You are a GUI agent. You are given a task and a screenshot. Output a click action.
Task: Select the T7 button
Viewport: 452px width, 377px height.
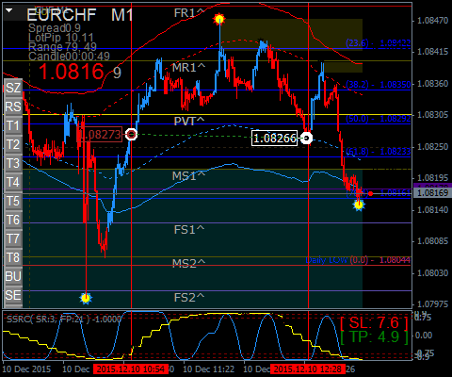13,238
